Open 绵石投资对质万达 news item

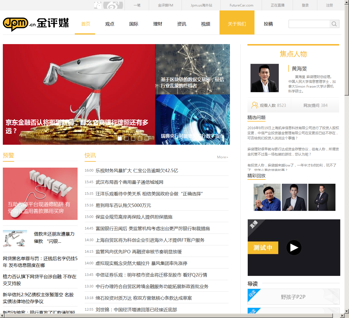(144, 298)
